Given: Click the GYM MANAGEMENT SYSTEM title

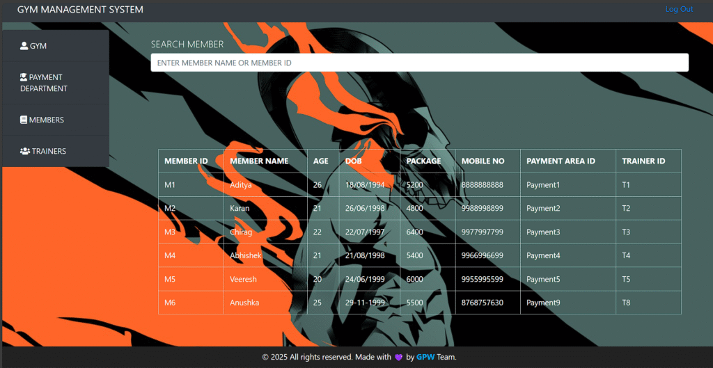Looking at the screenshot, I should pos(80,10).
